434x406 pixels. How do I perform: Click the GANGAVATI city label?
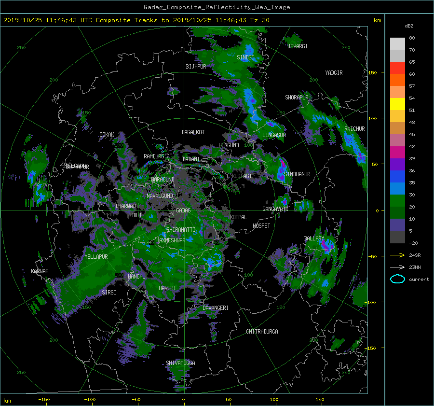click(x=275, y=209)
